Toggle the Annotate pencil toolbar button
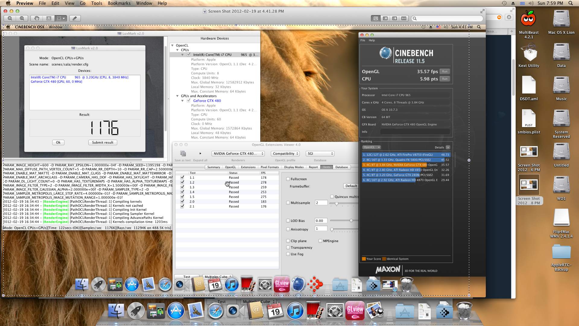Image resolution: width=579 pixels, height=326 pixels. 75,18
